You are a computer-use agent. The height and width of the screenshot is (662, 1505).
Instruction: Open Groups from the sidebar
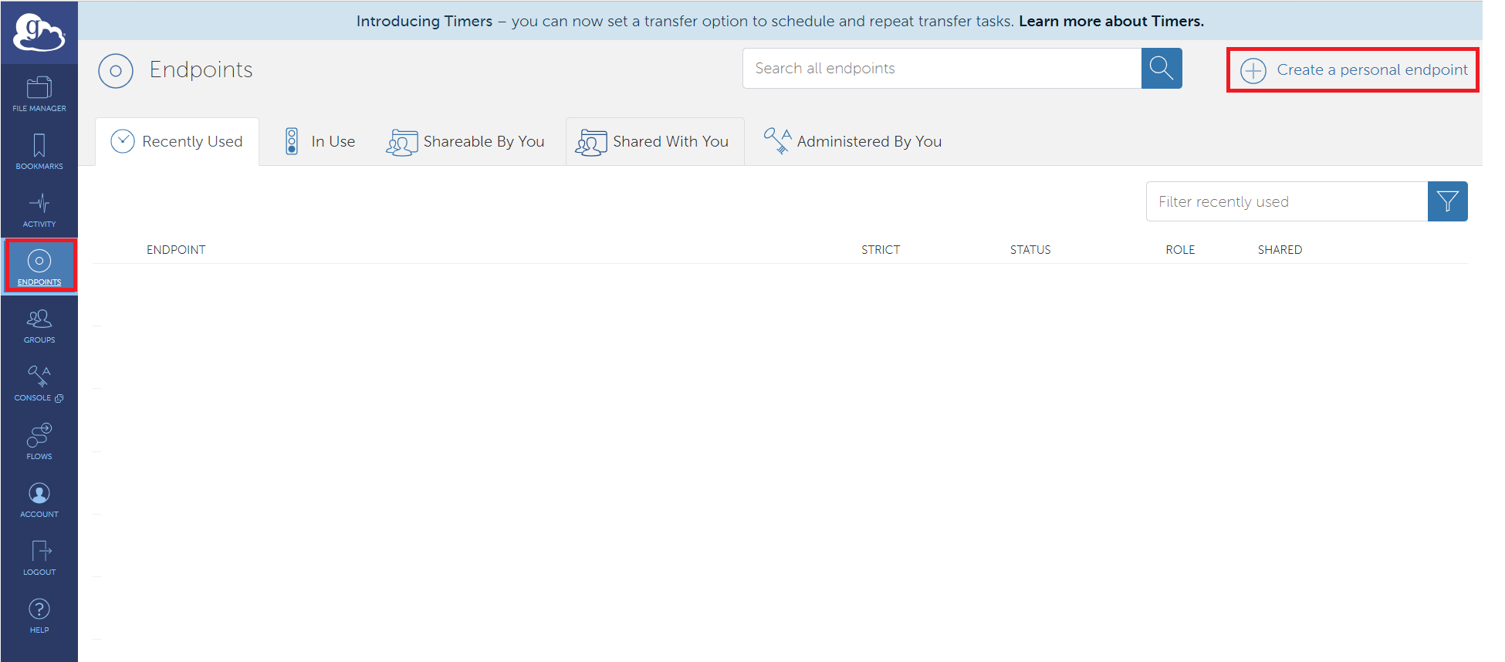point(39,325)
